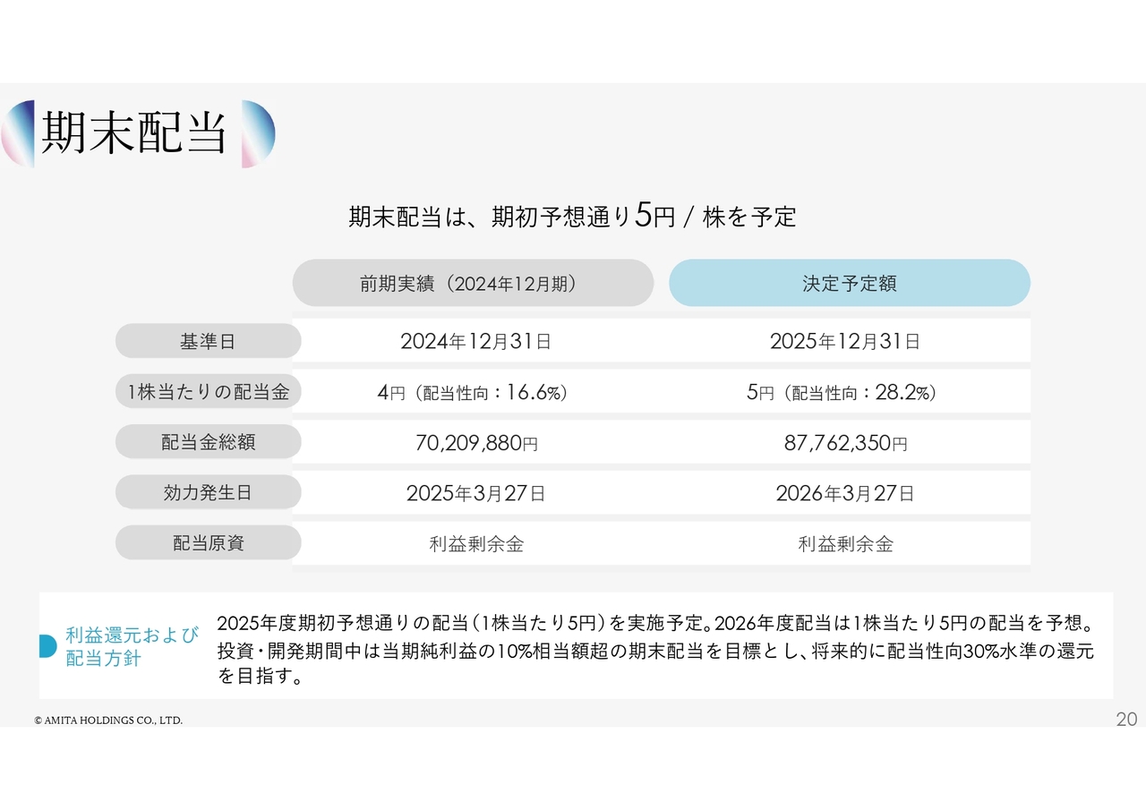This screenshot has width=1146, height=810.
Task: Click the 87,762,350円 total amount
Action: 845,443
